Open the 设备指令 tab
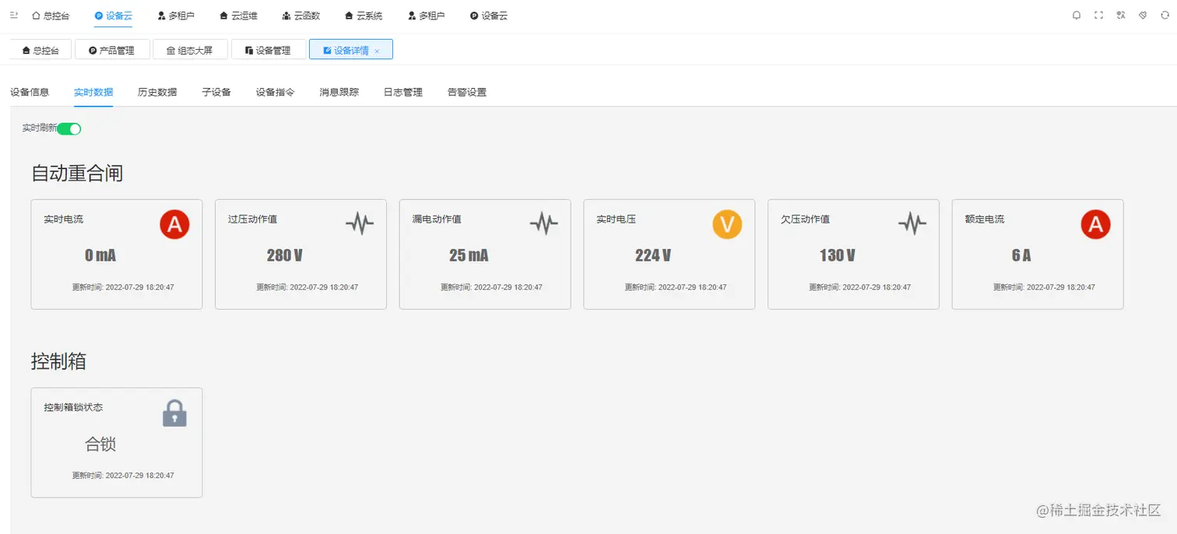Image resolution: width=1177 pixels, height=534 pixels. click(x=276, y=92)
